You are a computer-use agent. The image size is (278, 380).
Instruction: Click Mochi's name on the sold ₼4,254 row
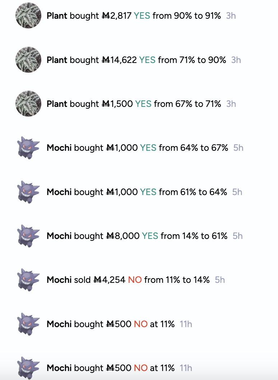pos(59,280)
